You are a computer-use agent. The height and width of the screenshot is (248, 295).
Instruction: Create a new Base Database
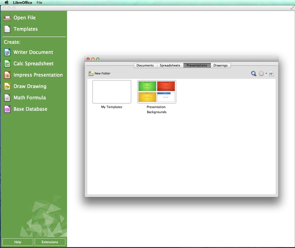click(30, 109)
